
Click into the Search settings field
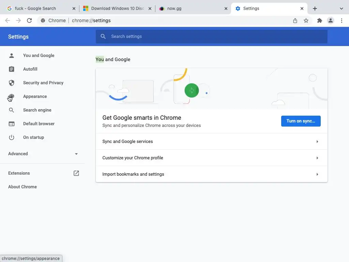coord(211,36)
